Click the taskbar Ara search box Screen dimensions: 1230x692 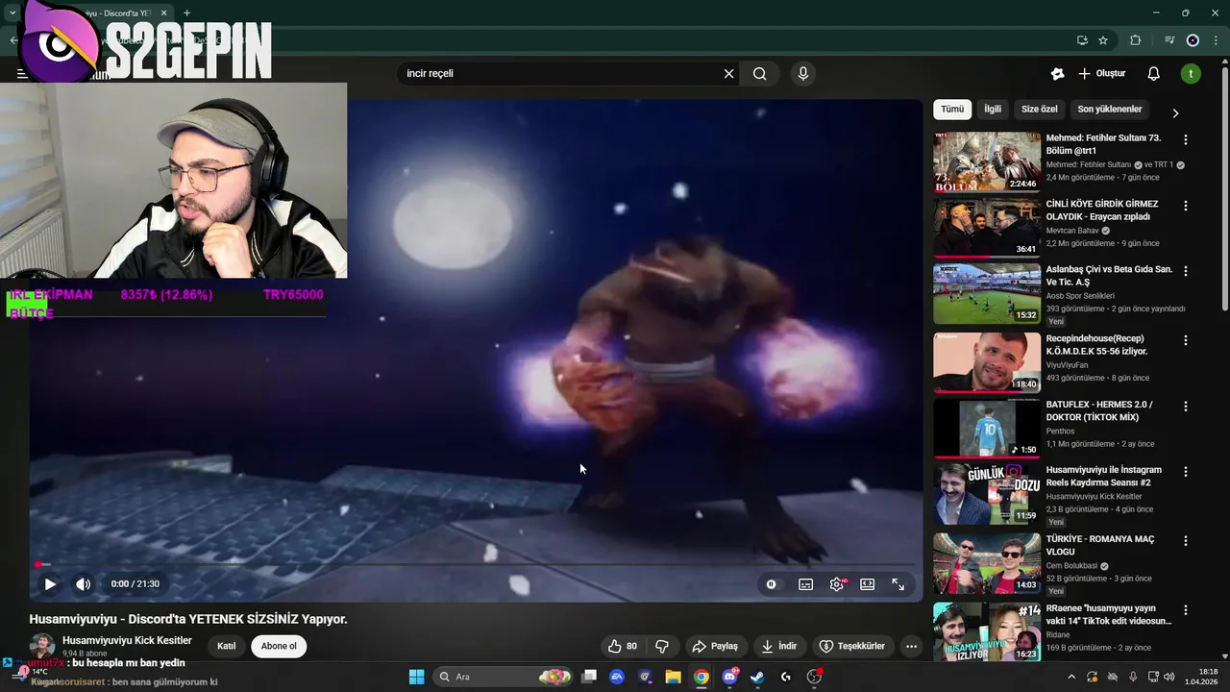pyautogui.click(x=504, y=677)
